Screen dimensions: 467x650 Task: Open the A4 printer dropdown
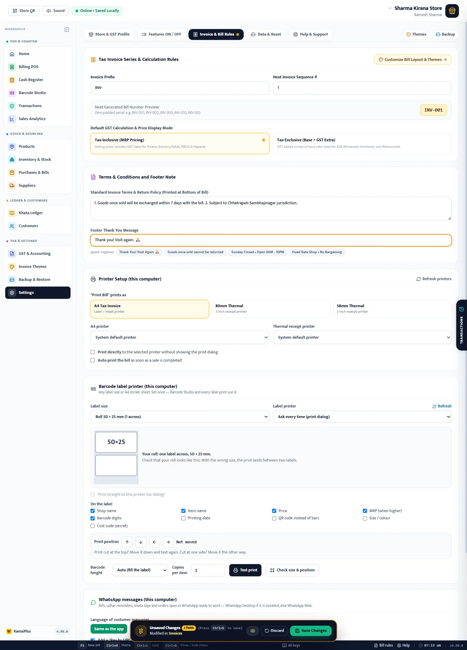click(180, 337)
